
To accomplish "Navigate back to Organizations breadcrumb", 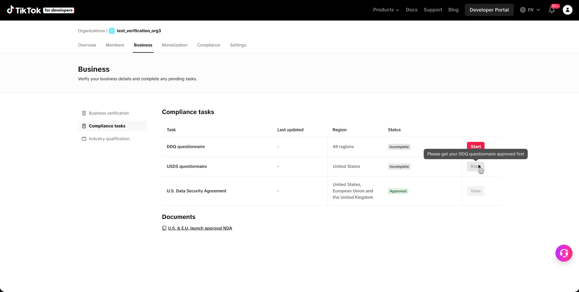I will (91, 31).
